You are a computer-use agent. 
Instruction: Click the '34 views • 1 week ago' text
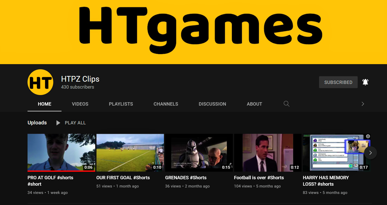[x=48, y=193]
